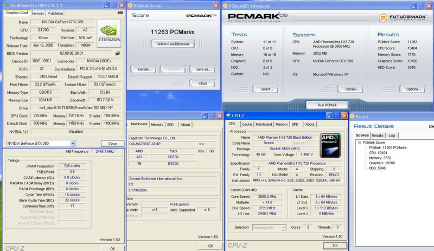The image size is (434, 251).
Task: Click the GA-MA790XT-UD4P model text
Action: tap(145, 144)
